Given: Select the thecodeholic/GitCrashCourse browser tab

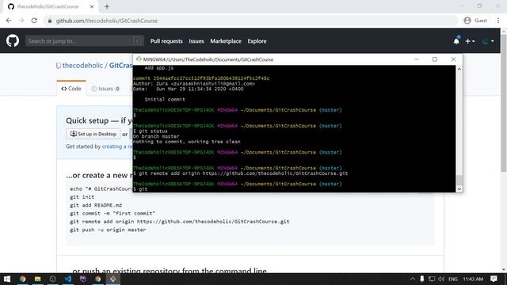Looking at the screenshot, I should tap(51, 6).
